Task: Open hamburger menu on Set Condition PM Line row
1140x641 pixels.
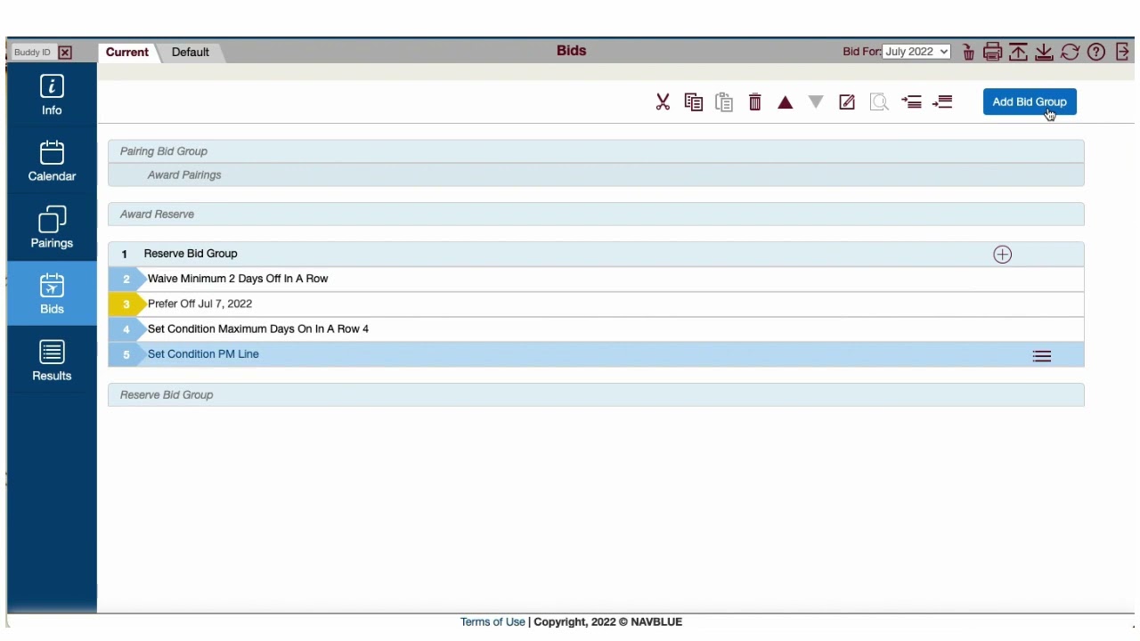Action: coord(1041,356)
